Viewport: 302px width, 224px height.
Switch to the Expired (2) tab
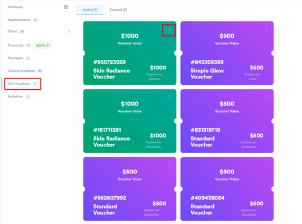pos(118,10)
